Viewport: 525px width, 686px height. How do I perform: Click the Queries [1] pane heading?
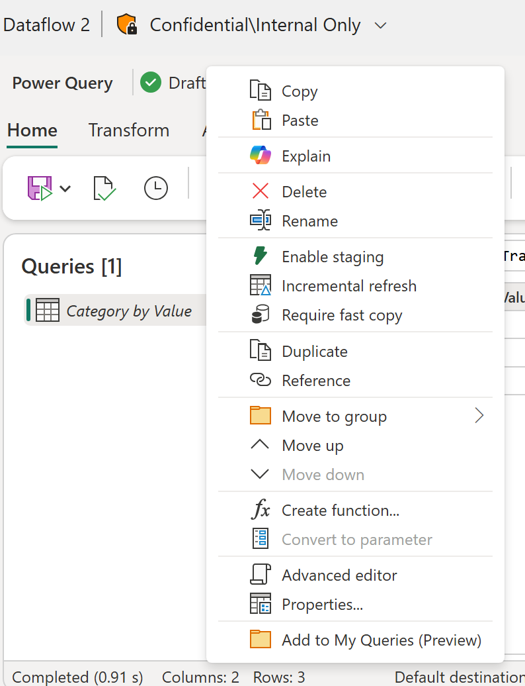pos(71,266)
